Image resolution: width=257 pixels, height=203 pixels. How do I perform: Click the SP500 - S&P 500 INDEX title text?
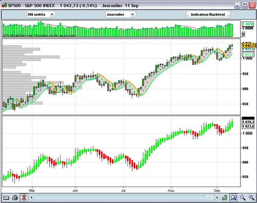pyautogui.click(x=31, y=6)
